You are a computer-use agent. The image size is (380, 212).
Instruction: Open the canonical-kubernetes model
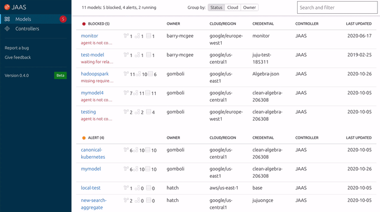[x=93, y=153]
